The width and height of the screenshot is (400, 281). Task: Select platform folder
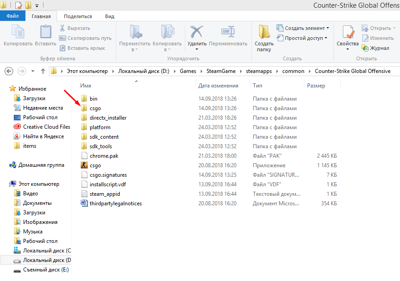tap(96, 127)
